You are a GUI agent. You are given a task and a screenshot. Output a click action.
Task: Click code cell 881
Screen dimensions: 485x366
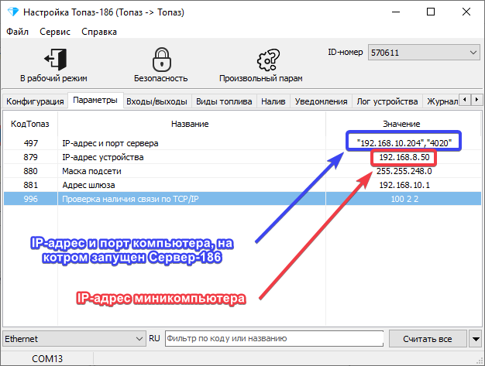pos(31,185)
